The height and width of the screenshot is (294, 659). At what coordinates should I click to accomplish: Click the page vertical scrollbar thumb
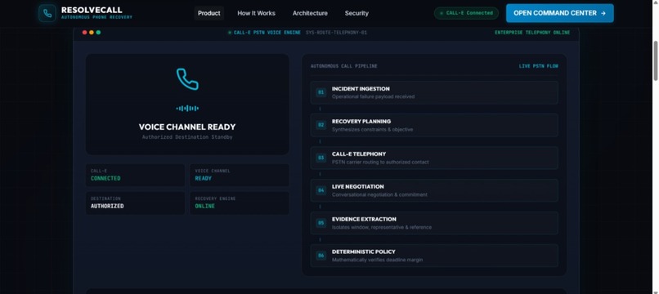coord(655,60)
